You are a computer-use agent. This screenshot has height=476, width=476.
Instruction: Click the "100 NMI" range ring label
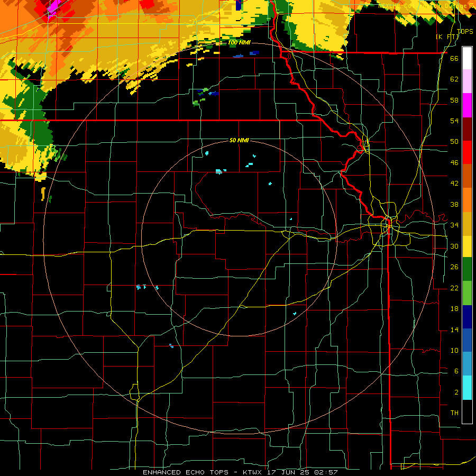[239, 42]
